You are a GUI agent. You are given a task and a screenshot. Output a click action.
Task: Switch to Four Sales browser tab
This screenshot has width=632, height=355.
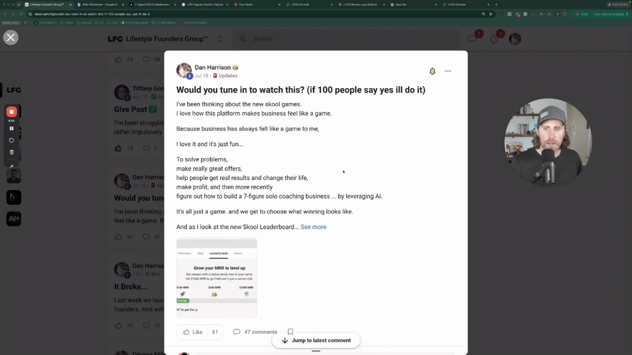pyautogui.click(x=256, y=4)
